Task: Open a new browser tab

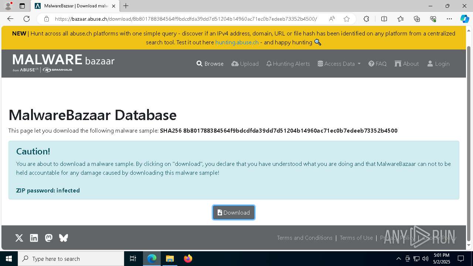Action: pos(126,6)
